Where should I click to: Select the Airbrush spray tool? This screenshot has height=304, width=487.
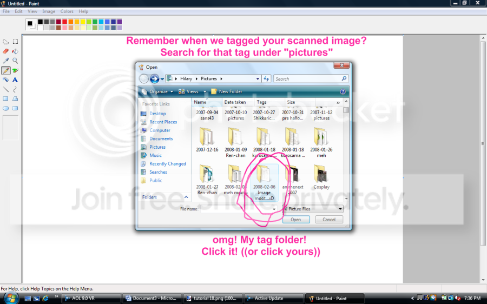click(x=5, y=80)
